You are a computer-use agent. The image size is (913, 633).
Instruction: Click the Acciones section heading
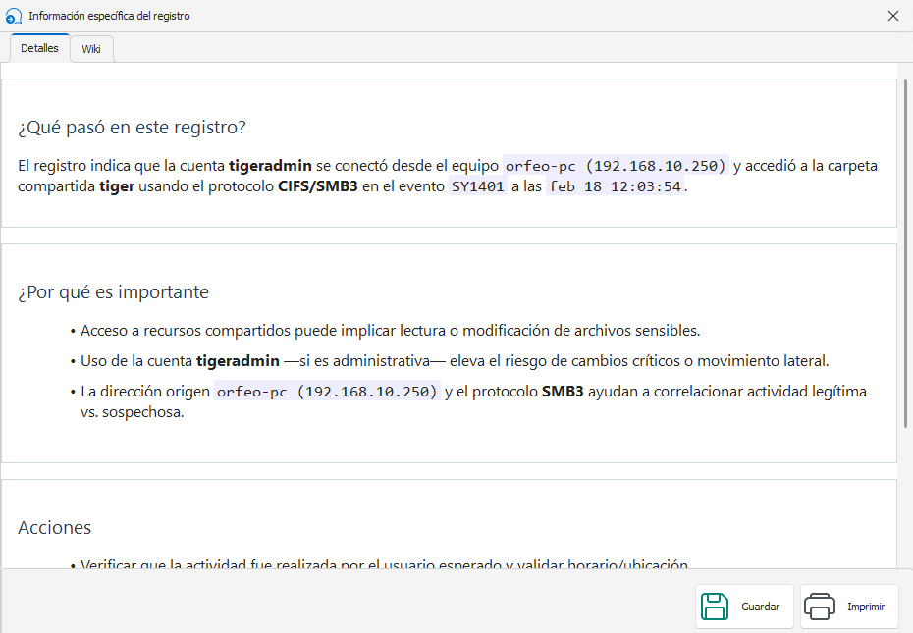[x=54, y=527]
